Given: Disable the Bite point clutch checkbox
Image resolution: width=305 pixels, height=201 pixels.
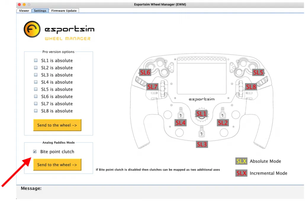Looking at the screenshot, I should coord(35,152).
